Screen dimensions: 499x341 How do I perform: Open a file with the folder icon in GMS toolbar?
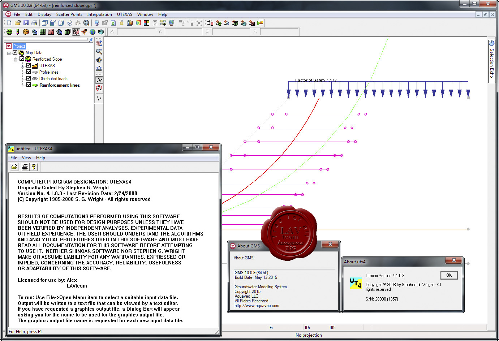pyautogui.click(x=18, y=23)
